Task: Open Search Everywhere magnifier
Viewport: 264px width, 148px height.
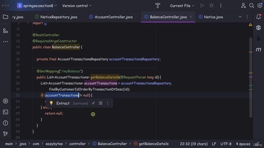Action: (252, 6)
